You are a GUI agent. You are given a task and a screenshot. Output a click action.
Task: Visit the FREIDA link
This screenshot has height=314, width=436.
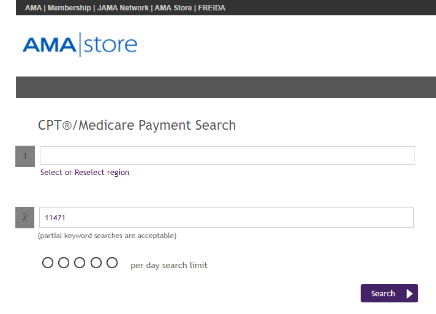click(212, 8)
